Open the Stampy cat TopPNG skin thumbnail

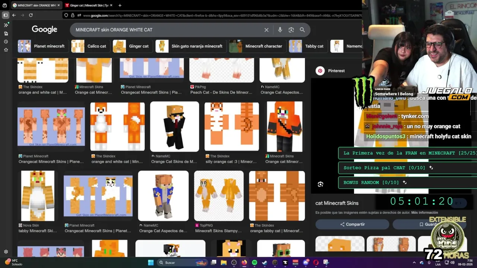coord(219,196)
